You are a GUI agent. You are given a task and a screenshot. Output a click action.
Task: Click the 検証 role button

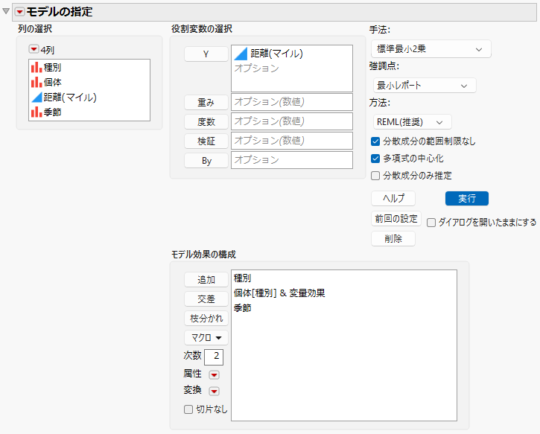(x=206, y=141)
